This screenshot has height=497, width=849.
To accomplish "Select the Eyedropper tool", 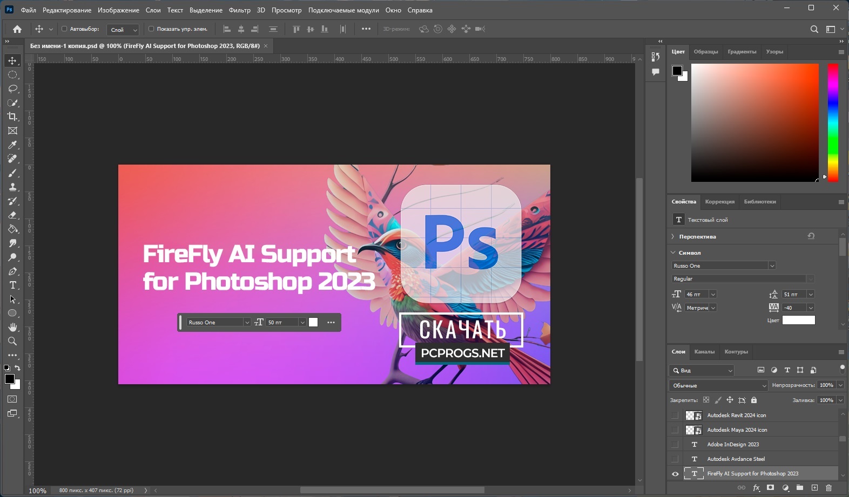I will 12,145.
